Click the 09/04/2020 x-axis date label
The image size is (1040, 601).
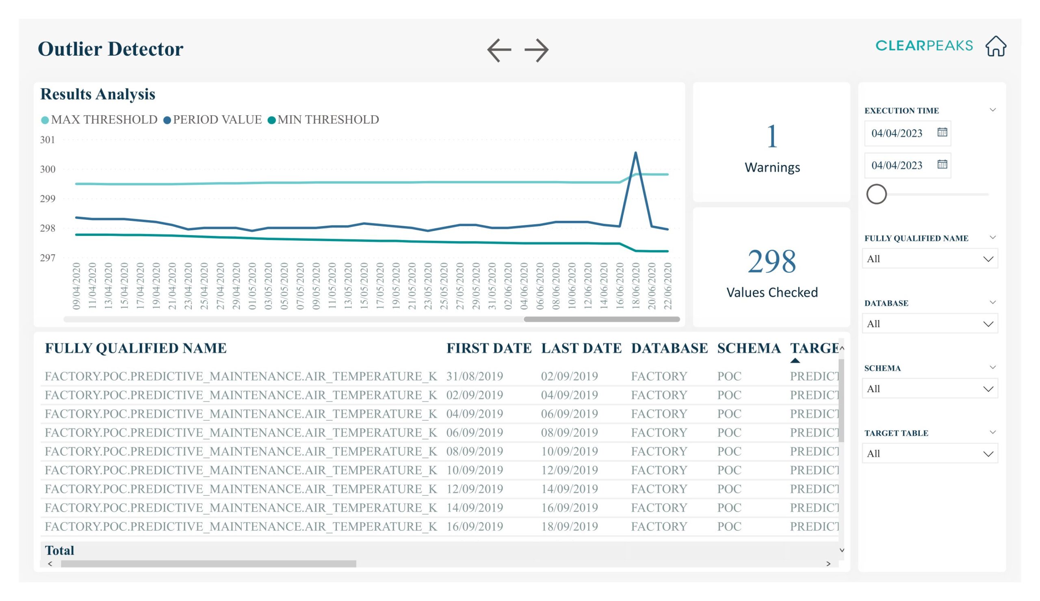[x=76, y=286]
